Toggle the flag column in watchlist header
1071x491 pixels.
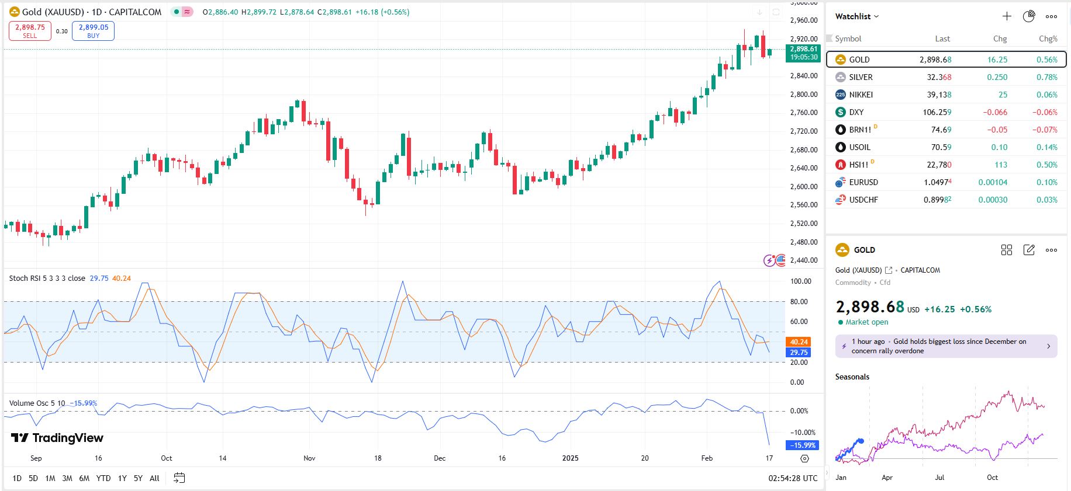point(829,39)
